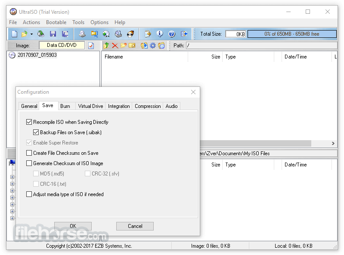This screenshot has height=255, width=344.
Task: Enable Adjust media type of ISO if needed
Action: point(29,194)
